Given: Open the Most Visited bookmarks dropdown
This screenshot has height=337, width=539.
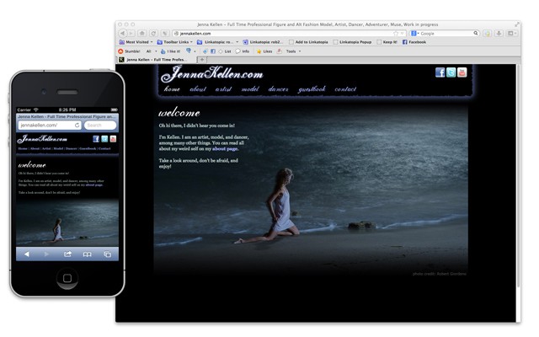Looking at the screenshot, I should 140,41.
